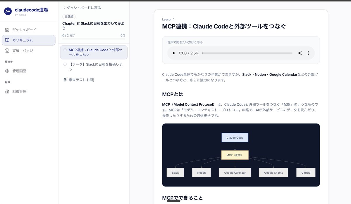
Task: Click the Claude Code node in diagram
Action: [x=235, y=138]
